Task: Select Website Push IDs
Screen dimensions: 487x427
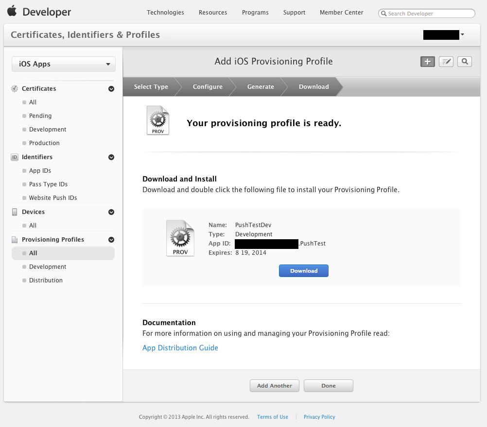Action: [53, 198]
